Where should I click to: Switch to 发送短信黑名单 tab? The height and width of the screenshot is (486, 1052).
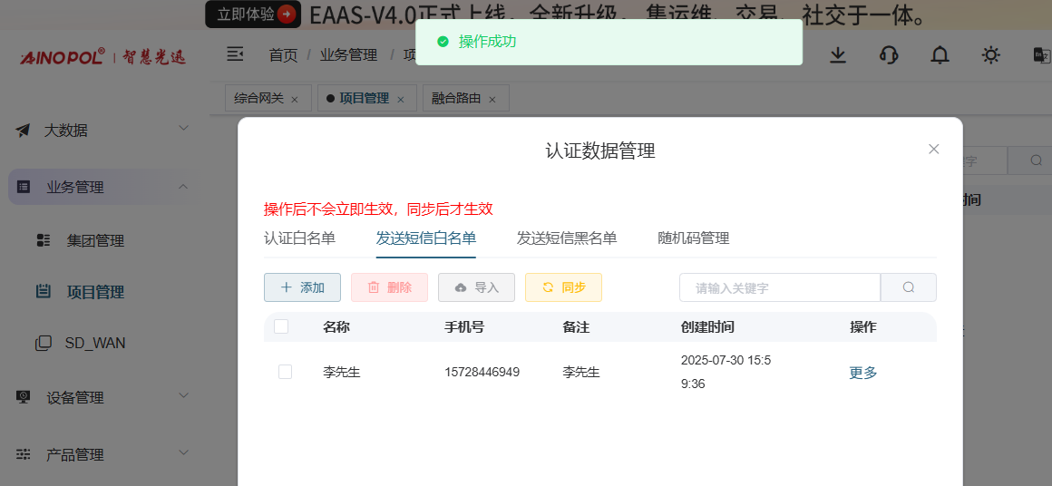567,238
